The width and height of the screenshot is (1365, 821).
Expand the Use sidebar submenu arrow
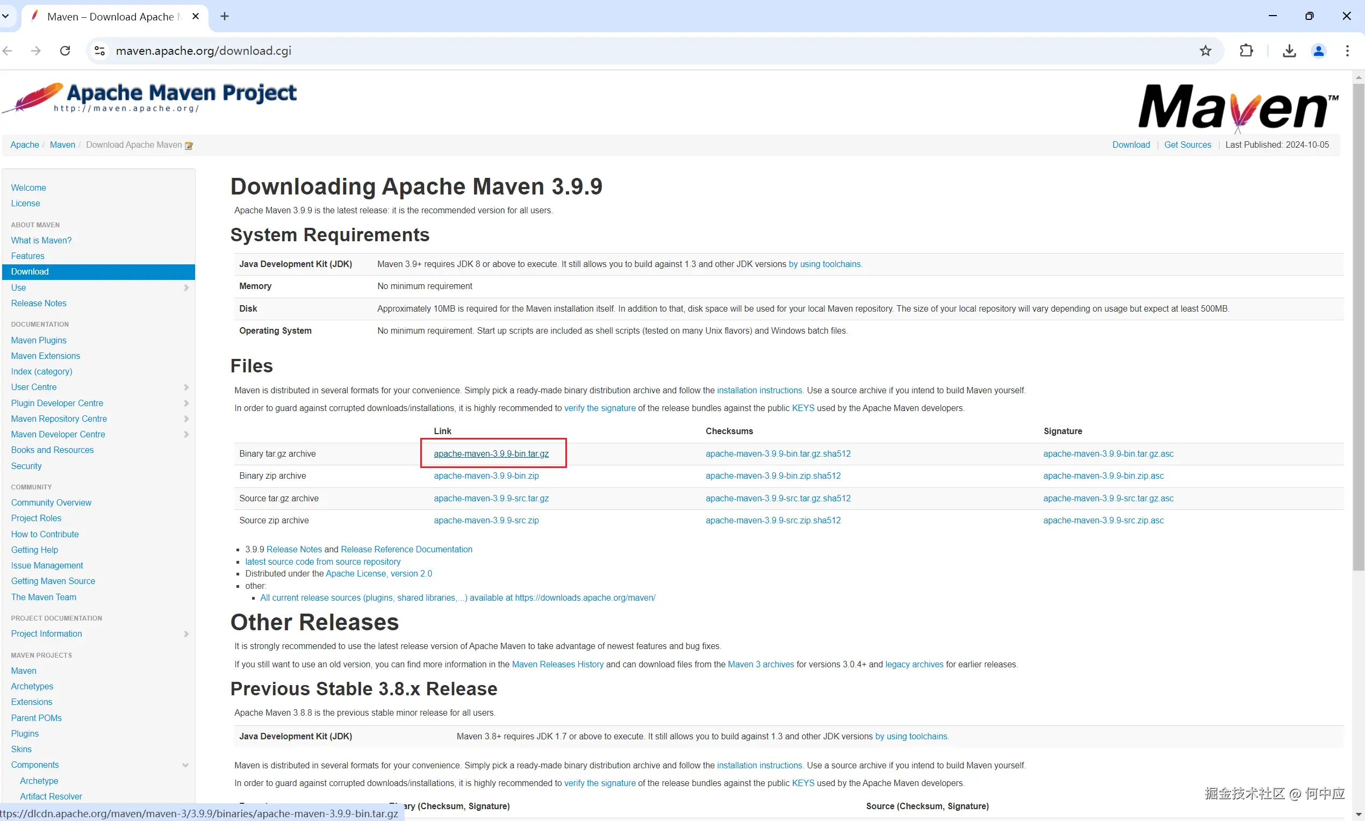click(186, 287)
